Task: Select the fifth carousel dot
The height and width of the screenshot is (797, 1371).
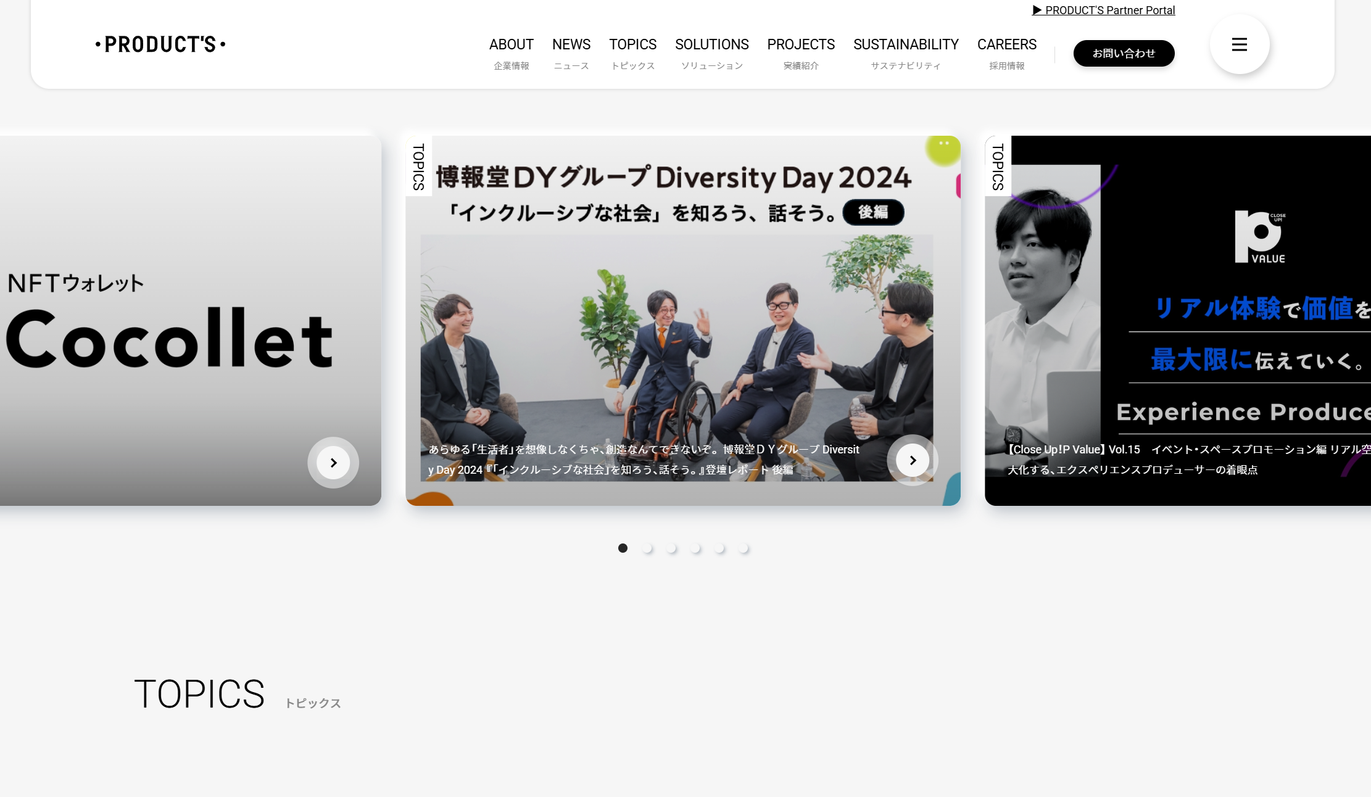Action: (719, 548)
